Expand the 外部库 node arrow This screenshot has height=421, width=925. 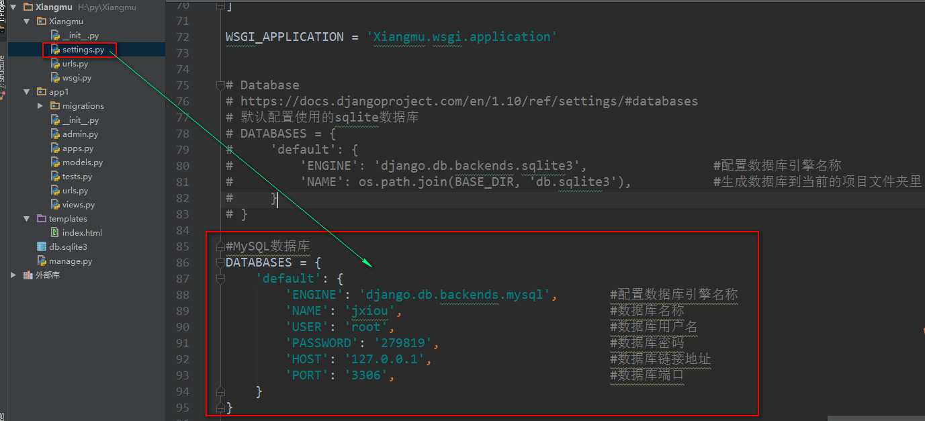13,275
